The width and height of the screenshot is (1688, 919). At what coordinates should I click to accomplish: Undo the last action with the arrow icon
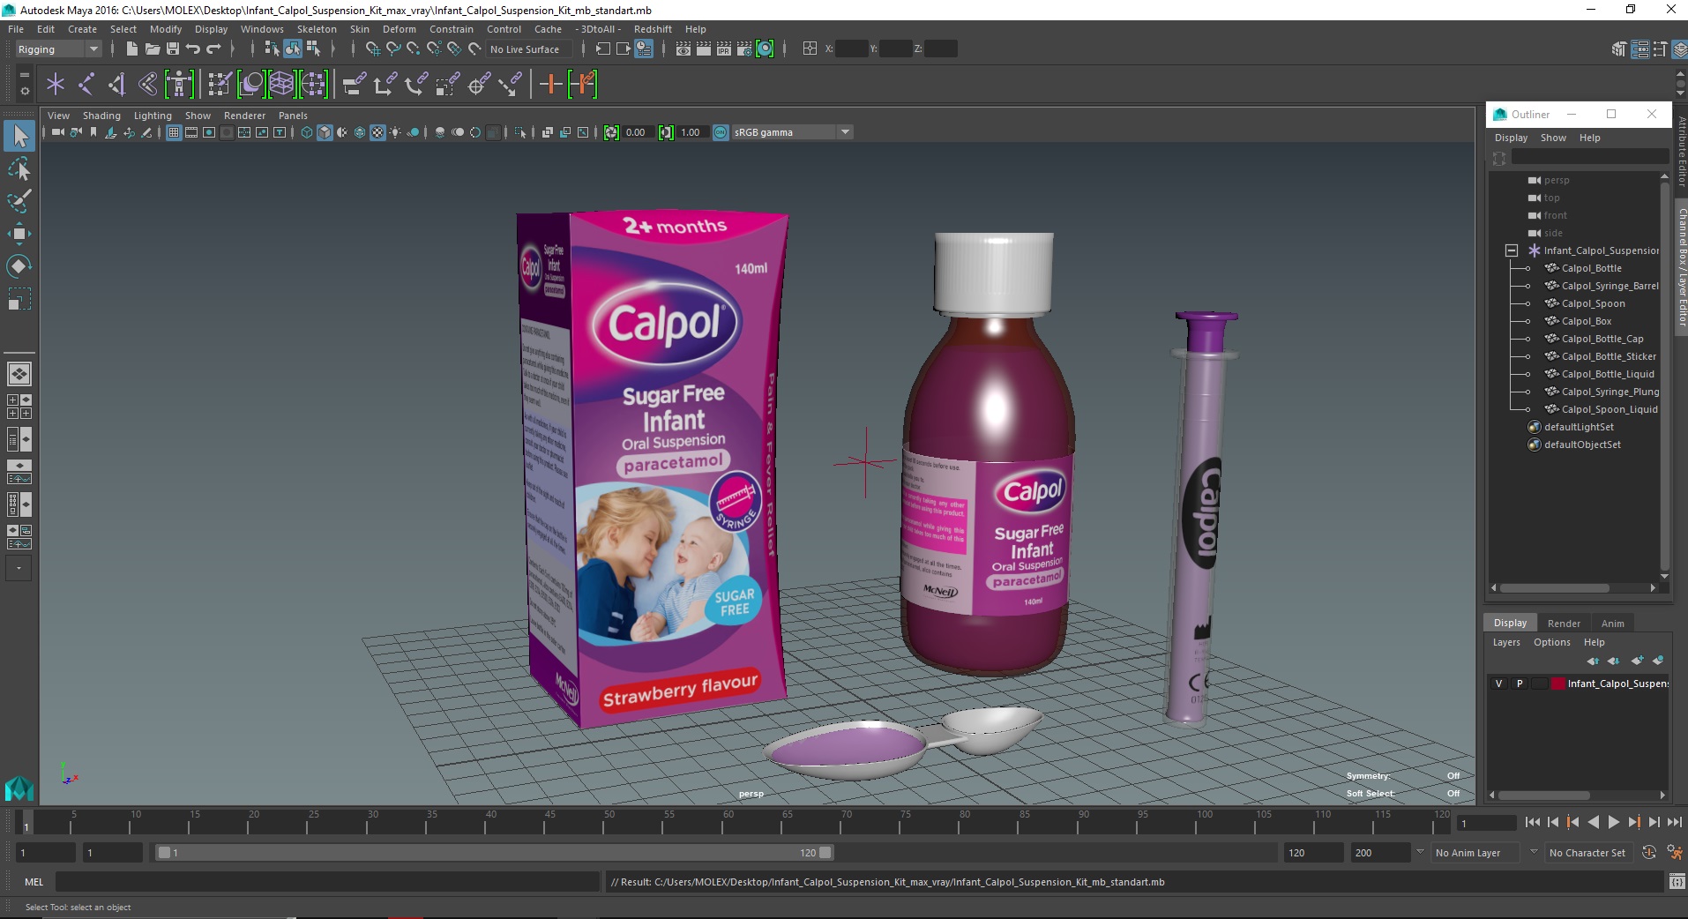(x=193, y=49)
